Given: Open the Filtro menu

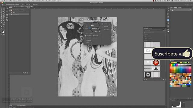Looking at the screenshot, I should 43,1.
